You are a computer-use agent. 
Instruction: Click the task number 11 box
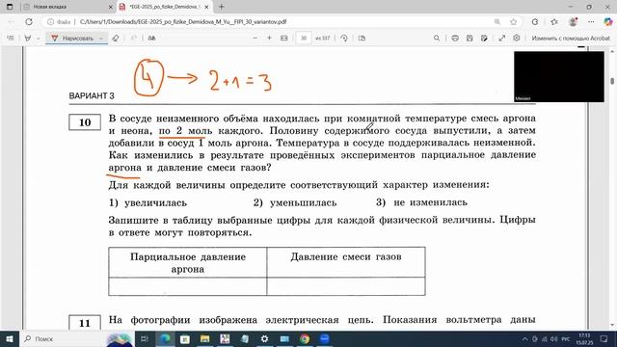click(85, 323)
